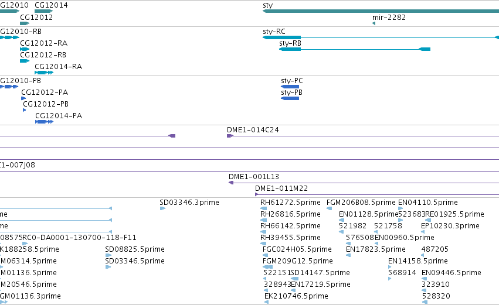
Task: Select the sty gene bar
Action: (x=381, y=11)
